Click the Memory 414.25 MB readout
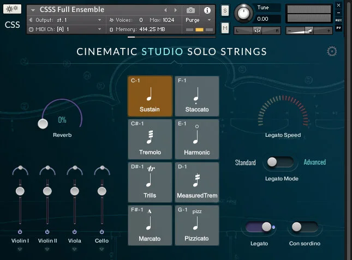Screen dimensions: 352x260 152,29
